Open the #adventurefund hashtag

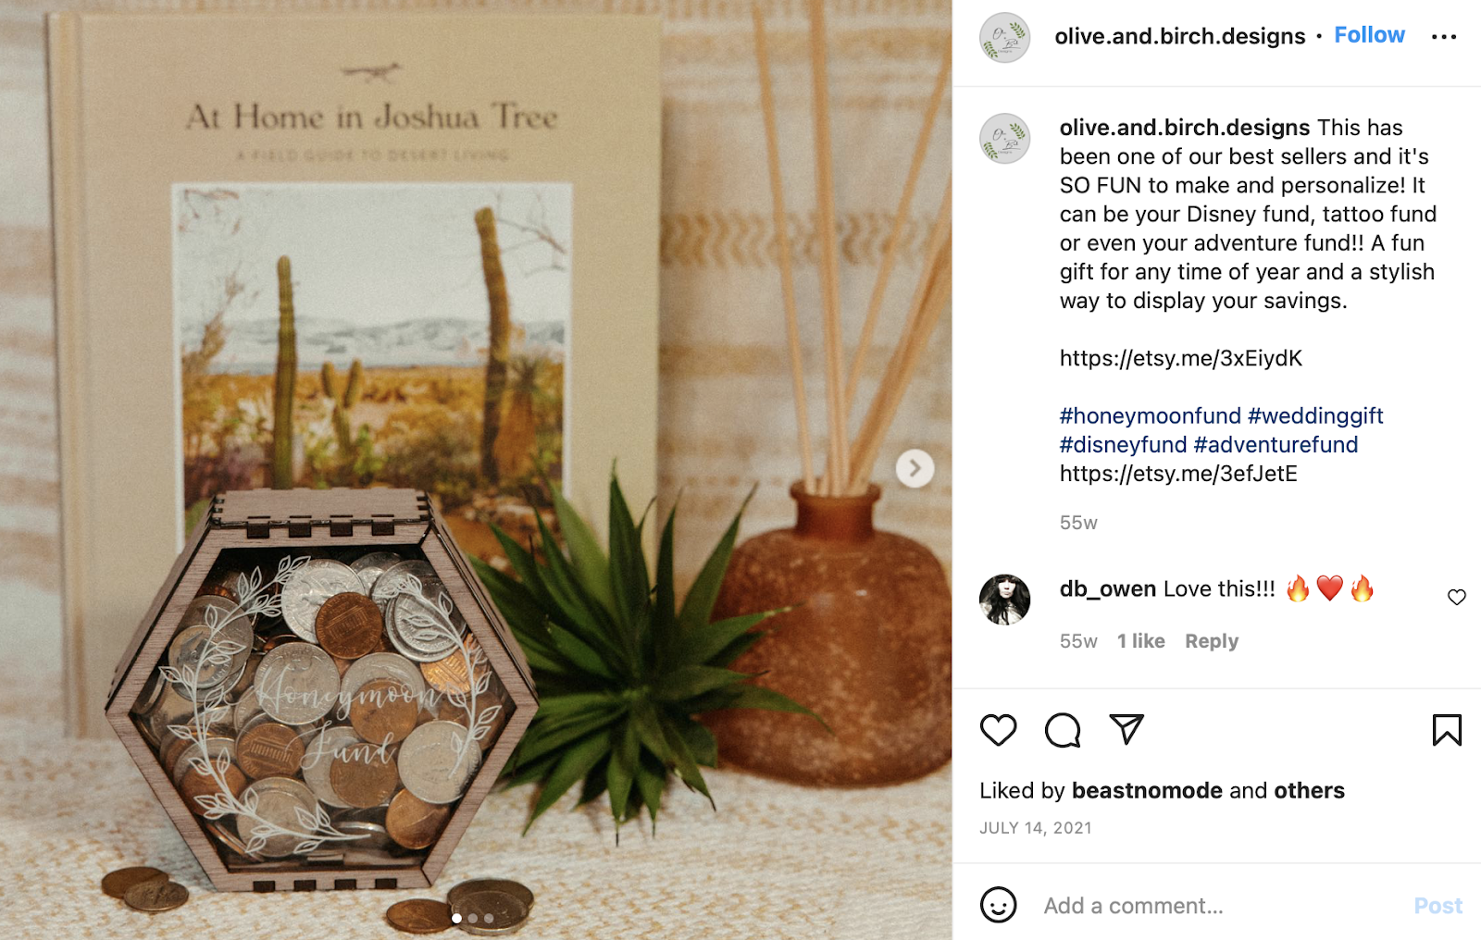coord(1276,445)
